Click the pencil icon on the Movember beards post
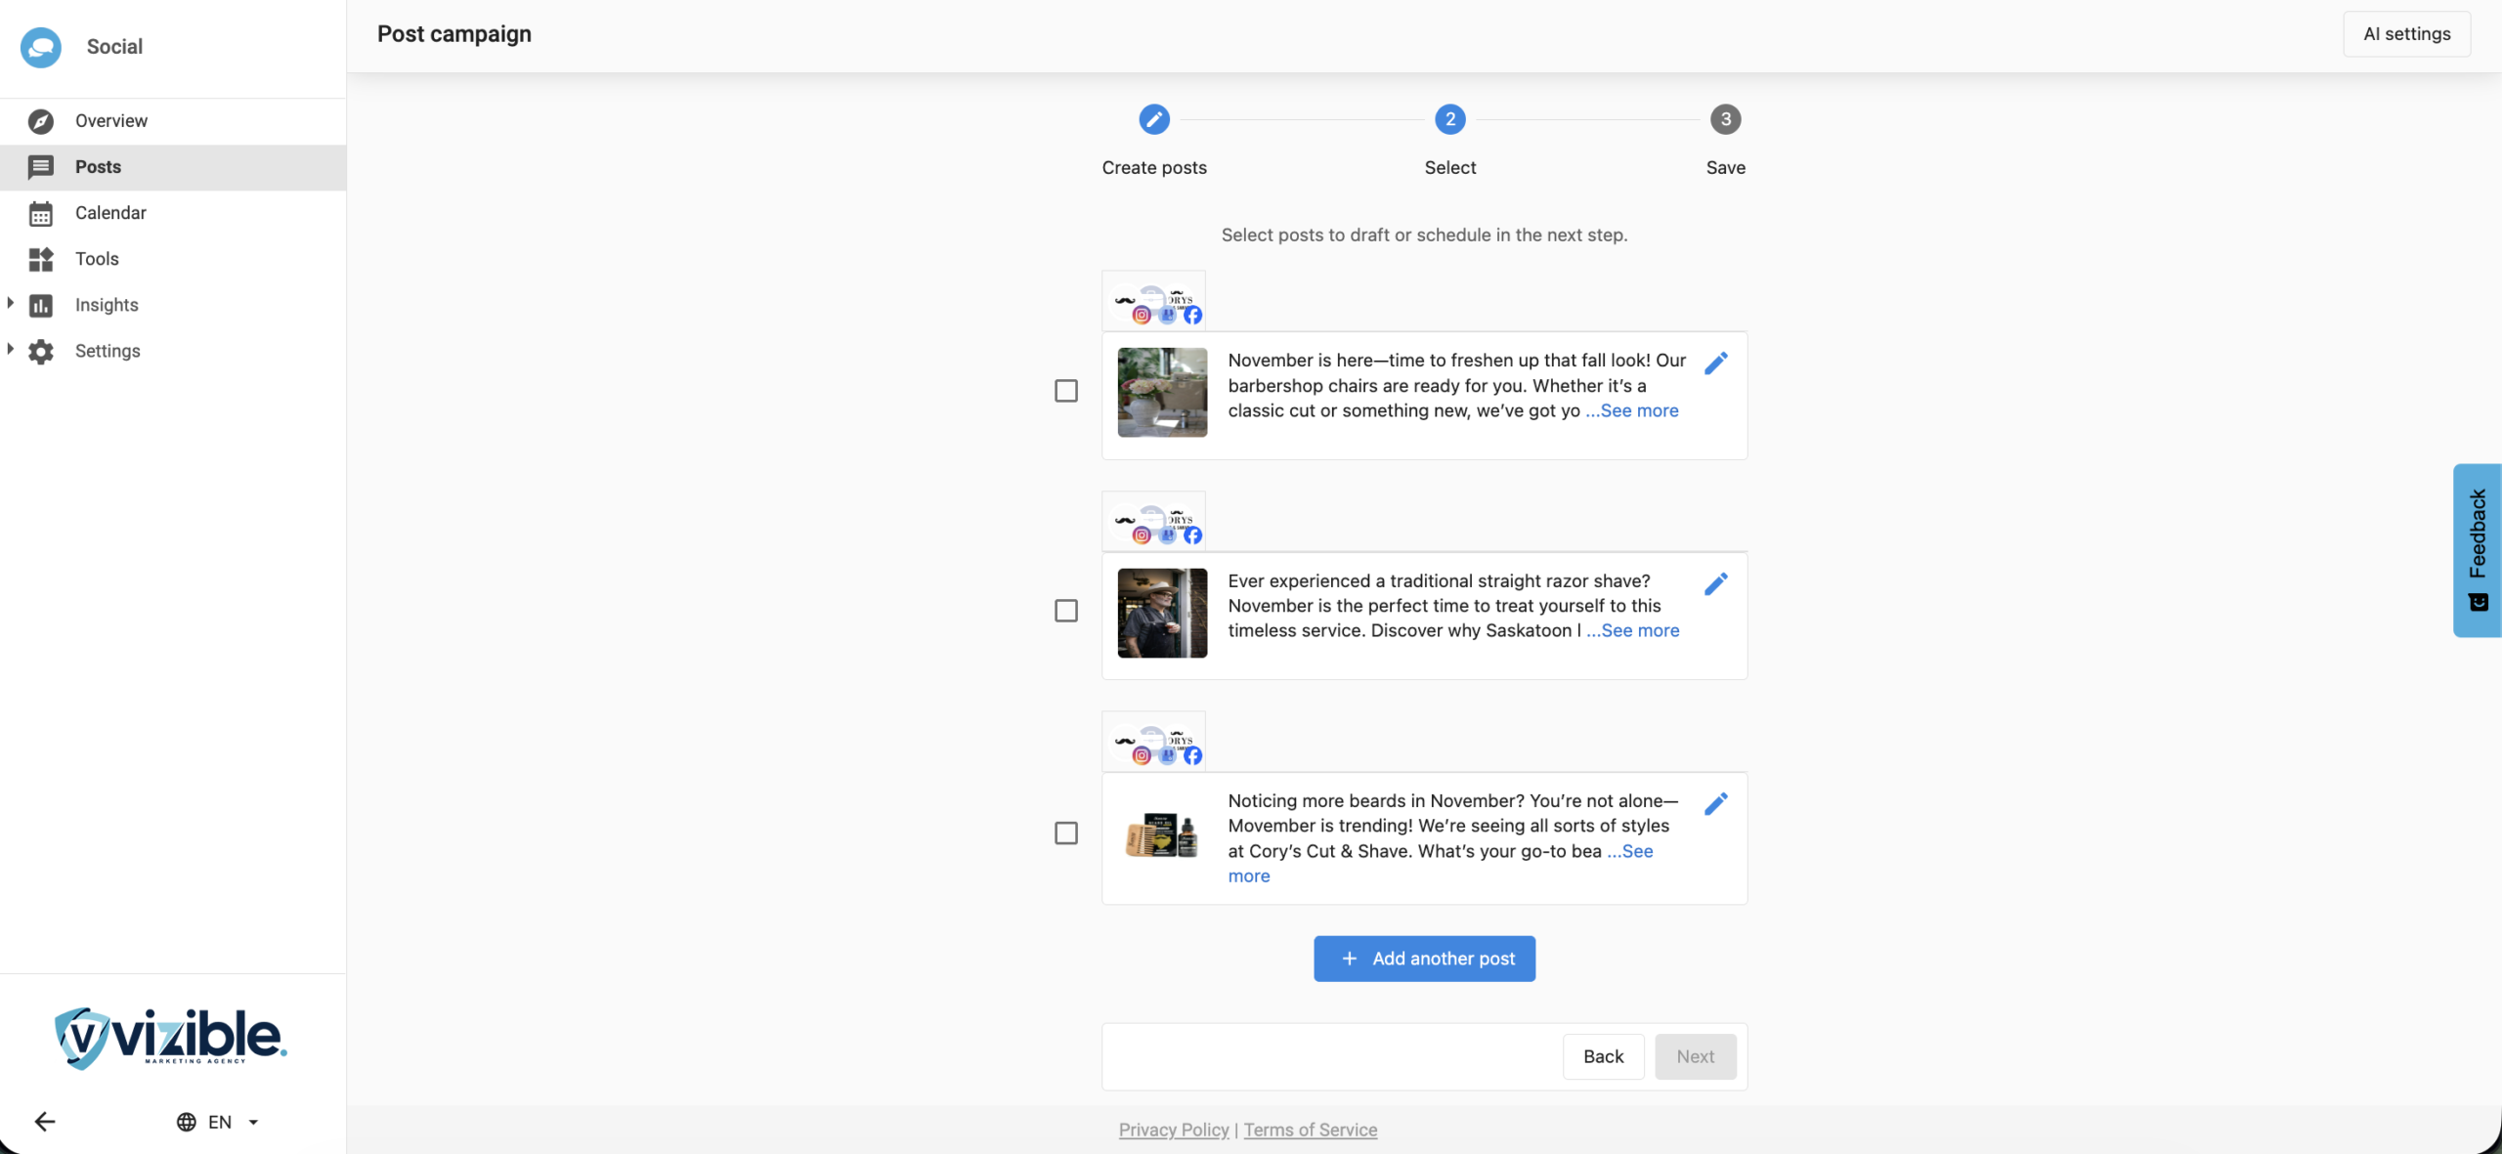The width and height of the screenshot is (2502, 1154). (1715, 803)
